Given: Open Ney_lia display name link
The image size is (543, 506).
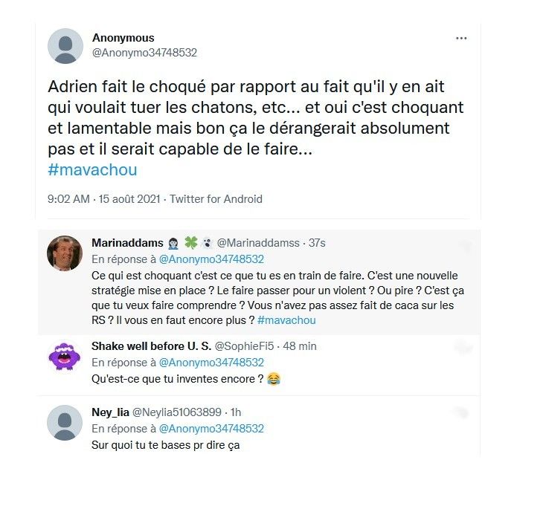Looking at the screenshot, I should point(111,412).
